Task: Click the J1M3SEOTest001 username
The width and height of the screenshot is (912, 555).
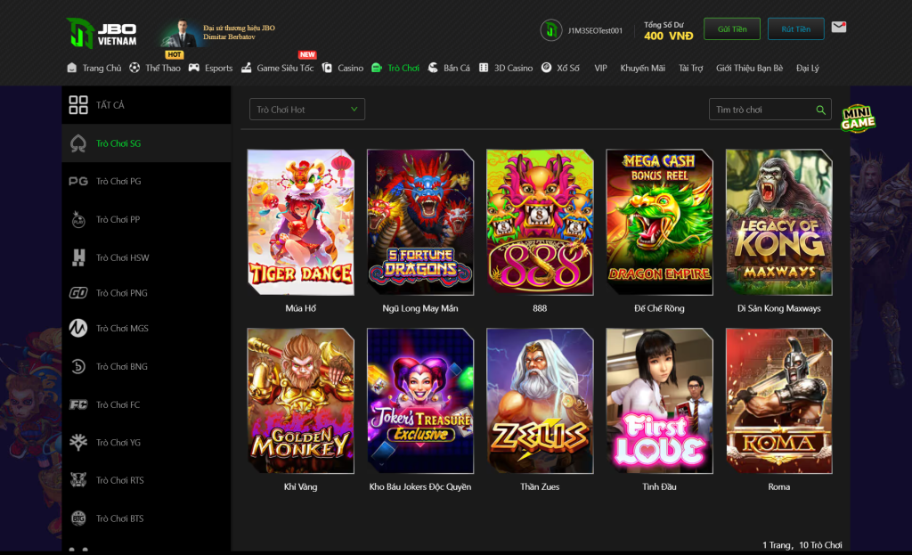Action: [595, 30]
